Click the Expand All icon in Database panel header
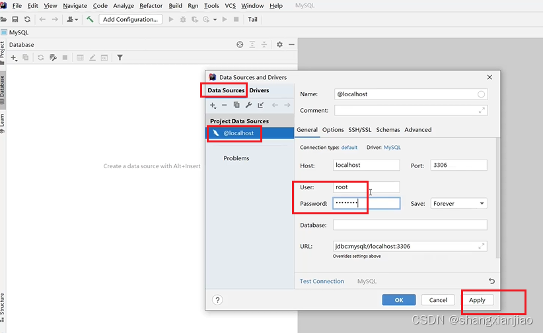This screenshot has height=333, width=543. [x=252, y=45]
